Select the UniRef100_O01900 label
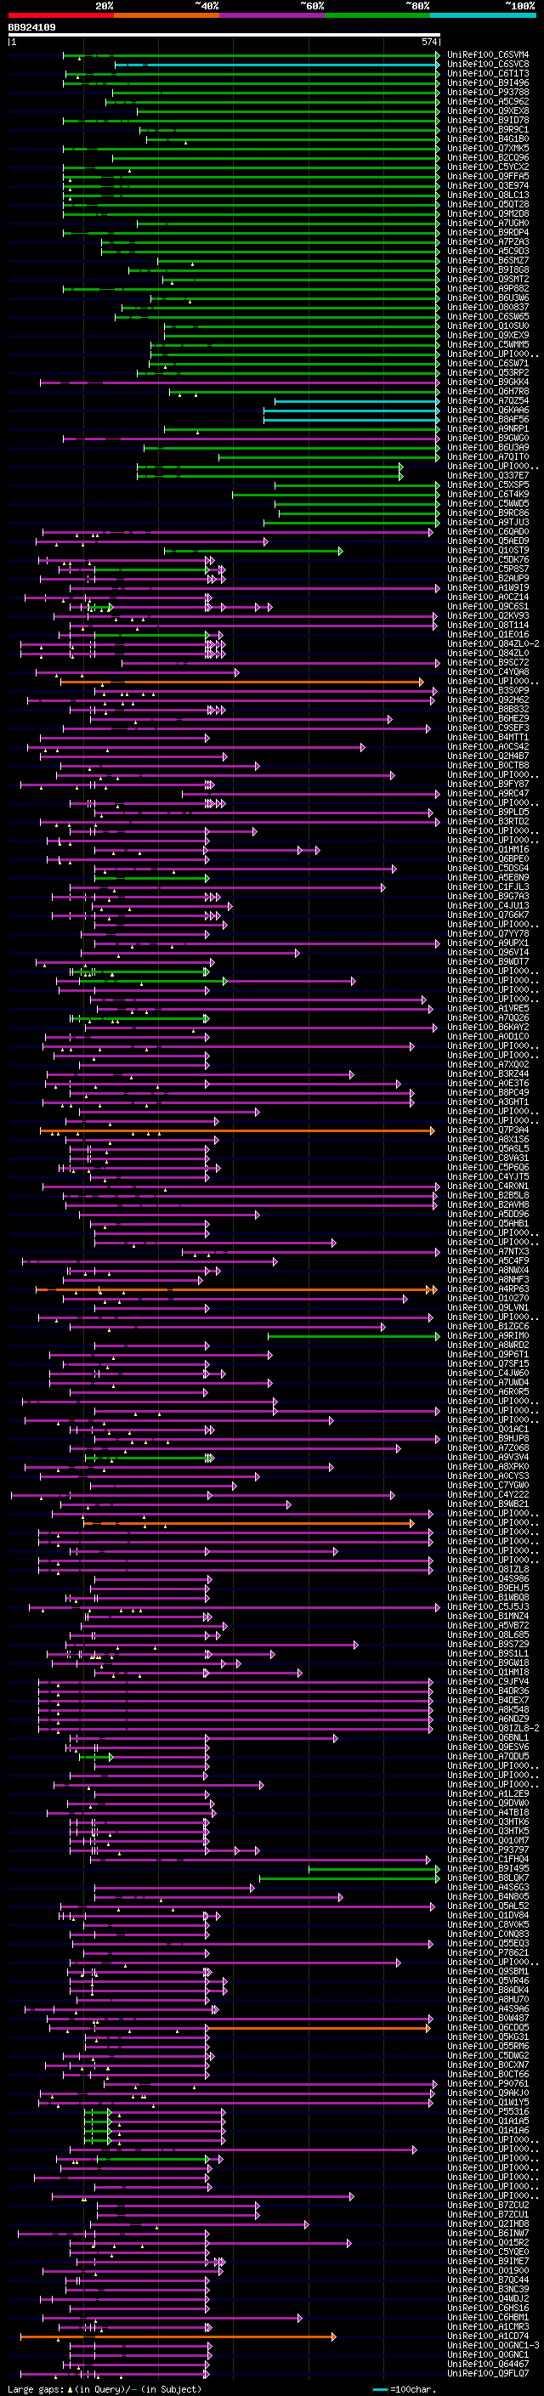The height and width of the screenshot is (2396, 544). 488,2270
